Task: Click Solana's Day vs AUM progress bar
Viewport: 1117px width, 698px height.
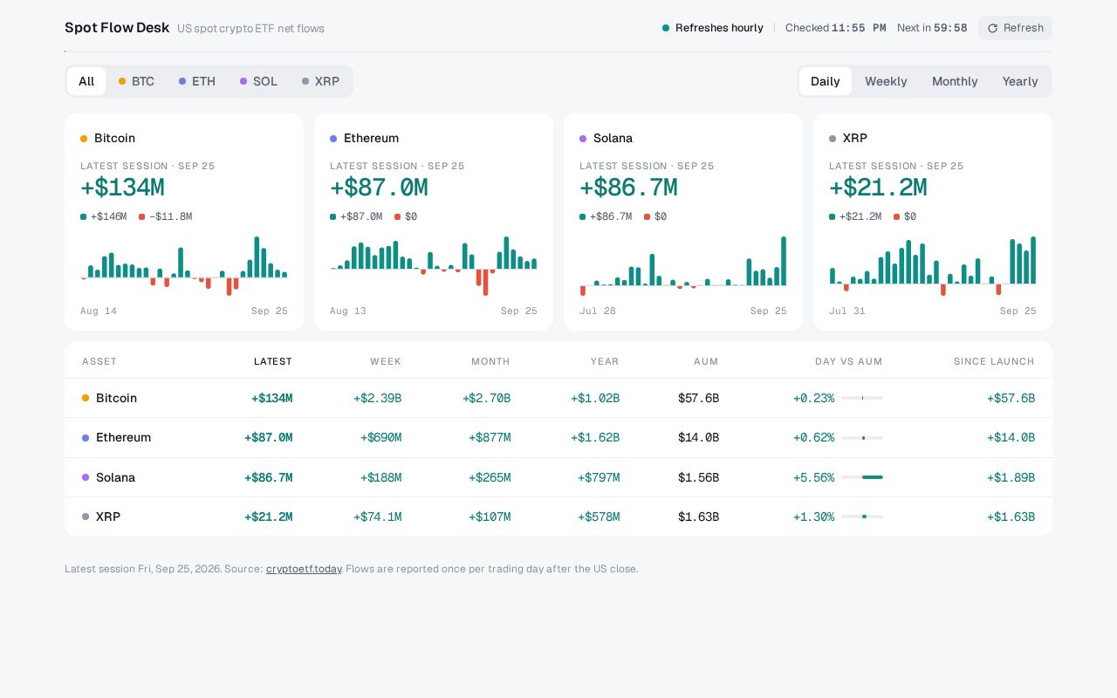Action: click(x=862, y=477)
